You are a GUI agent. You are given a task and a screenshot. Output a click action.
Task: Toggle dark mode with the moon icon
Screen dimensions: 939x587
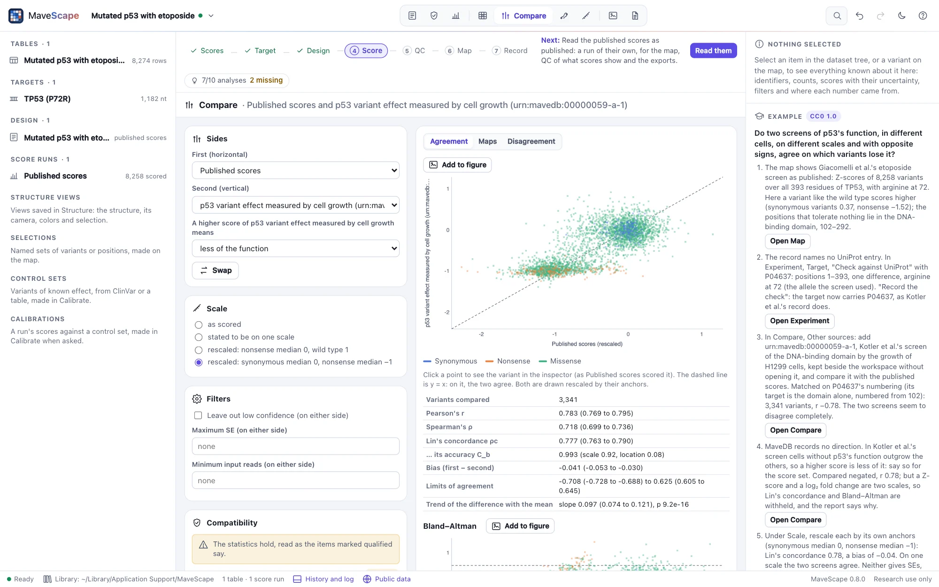[901, 15]
